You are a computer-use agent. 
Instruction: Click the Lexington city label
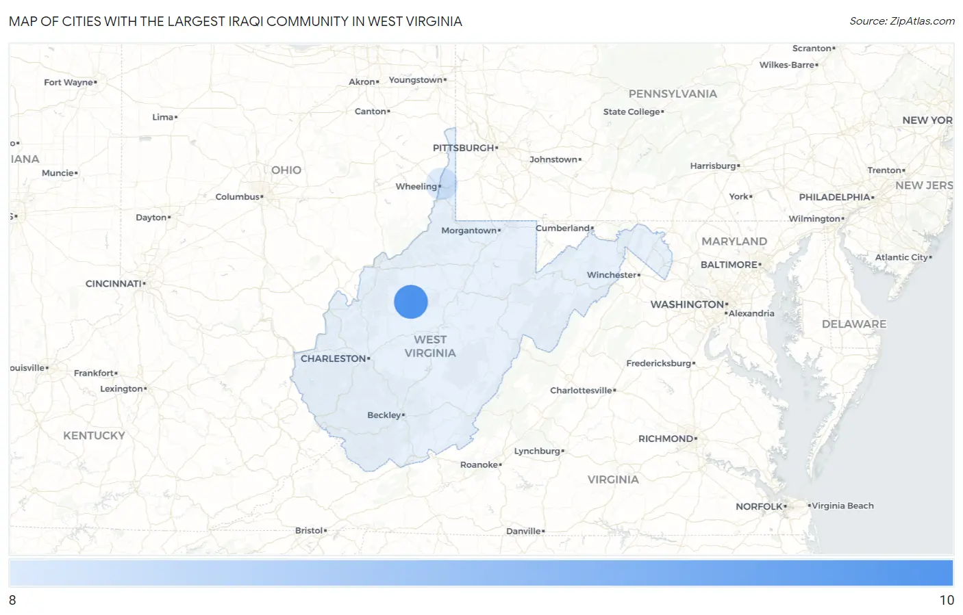(x=122, y=389)
